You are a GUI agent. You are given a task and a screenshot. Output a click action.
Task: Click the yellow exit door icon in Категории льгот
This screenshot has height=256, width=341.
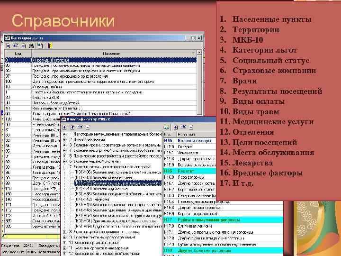[50, 46]
